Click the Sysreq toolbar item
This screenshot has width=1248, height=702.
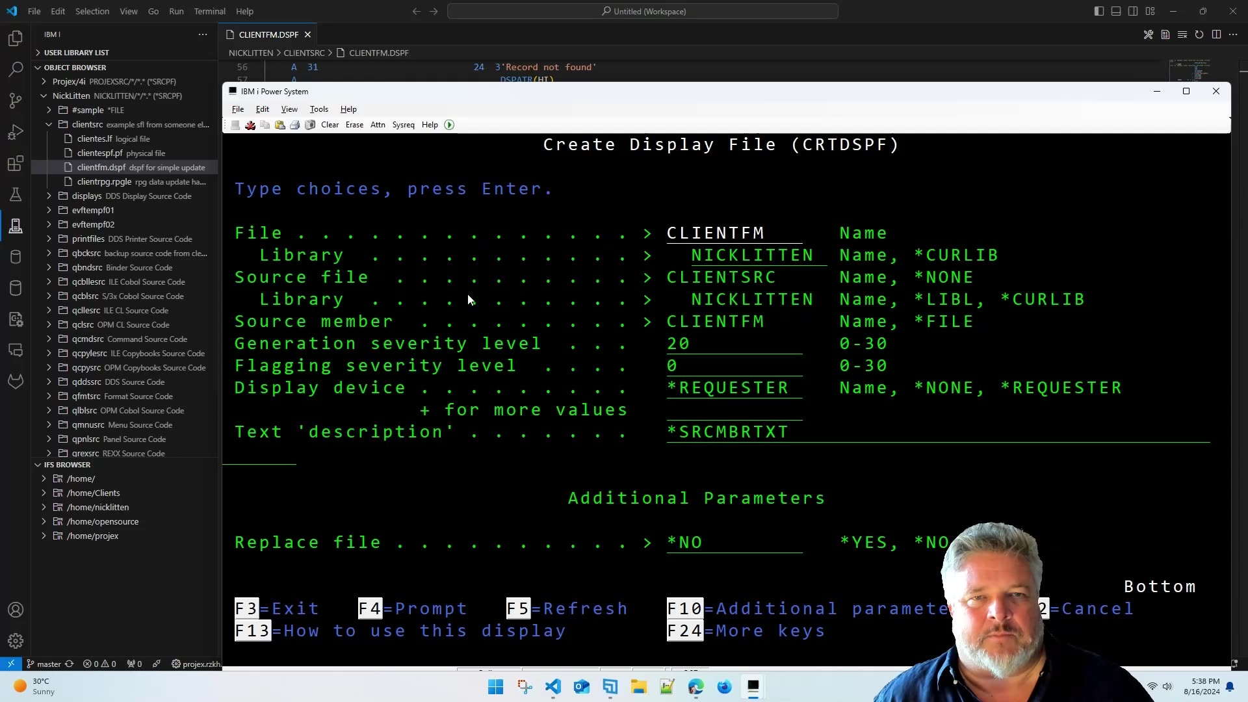pos(404,125)
